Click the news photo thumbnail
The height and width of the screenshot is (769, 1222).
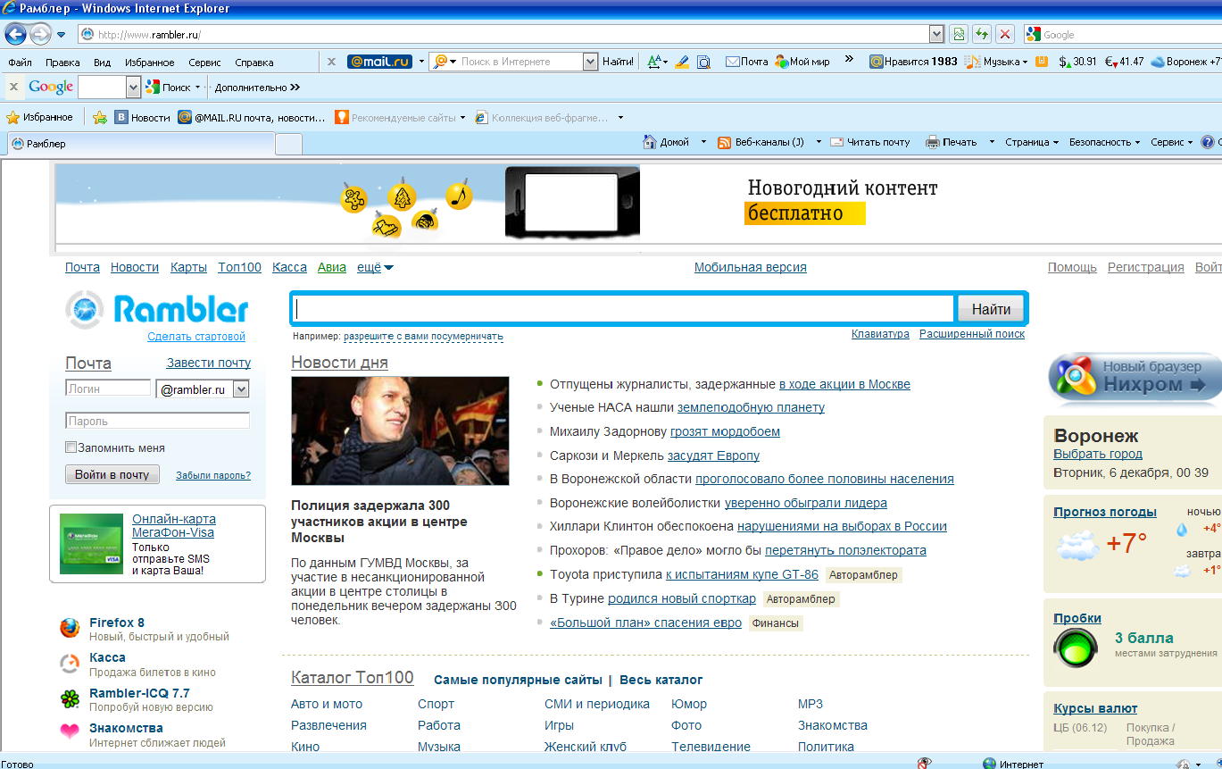tap(400, 430)
